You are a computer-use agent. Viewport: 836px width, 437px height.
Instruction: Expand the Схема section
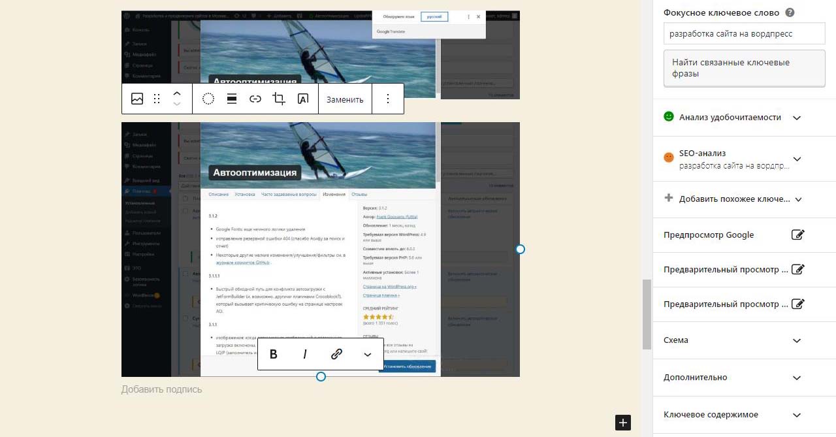click(x=796, y=340)
